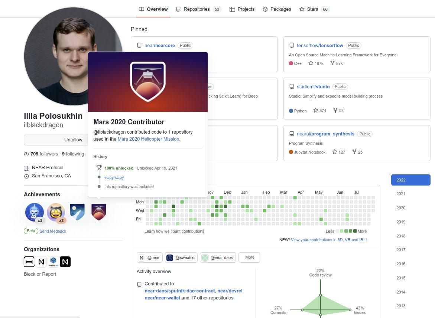Click the star icon on tensorflow card
The width and height of the screenshot is (435, 318).
click(311, 63)
